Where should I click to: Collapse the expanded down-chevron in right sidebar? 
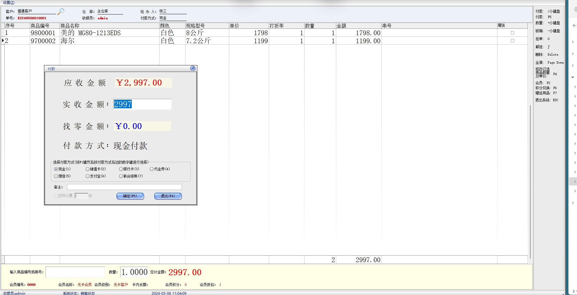click(573, 77)
